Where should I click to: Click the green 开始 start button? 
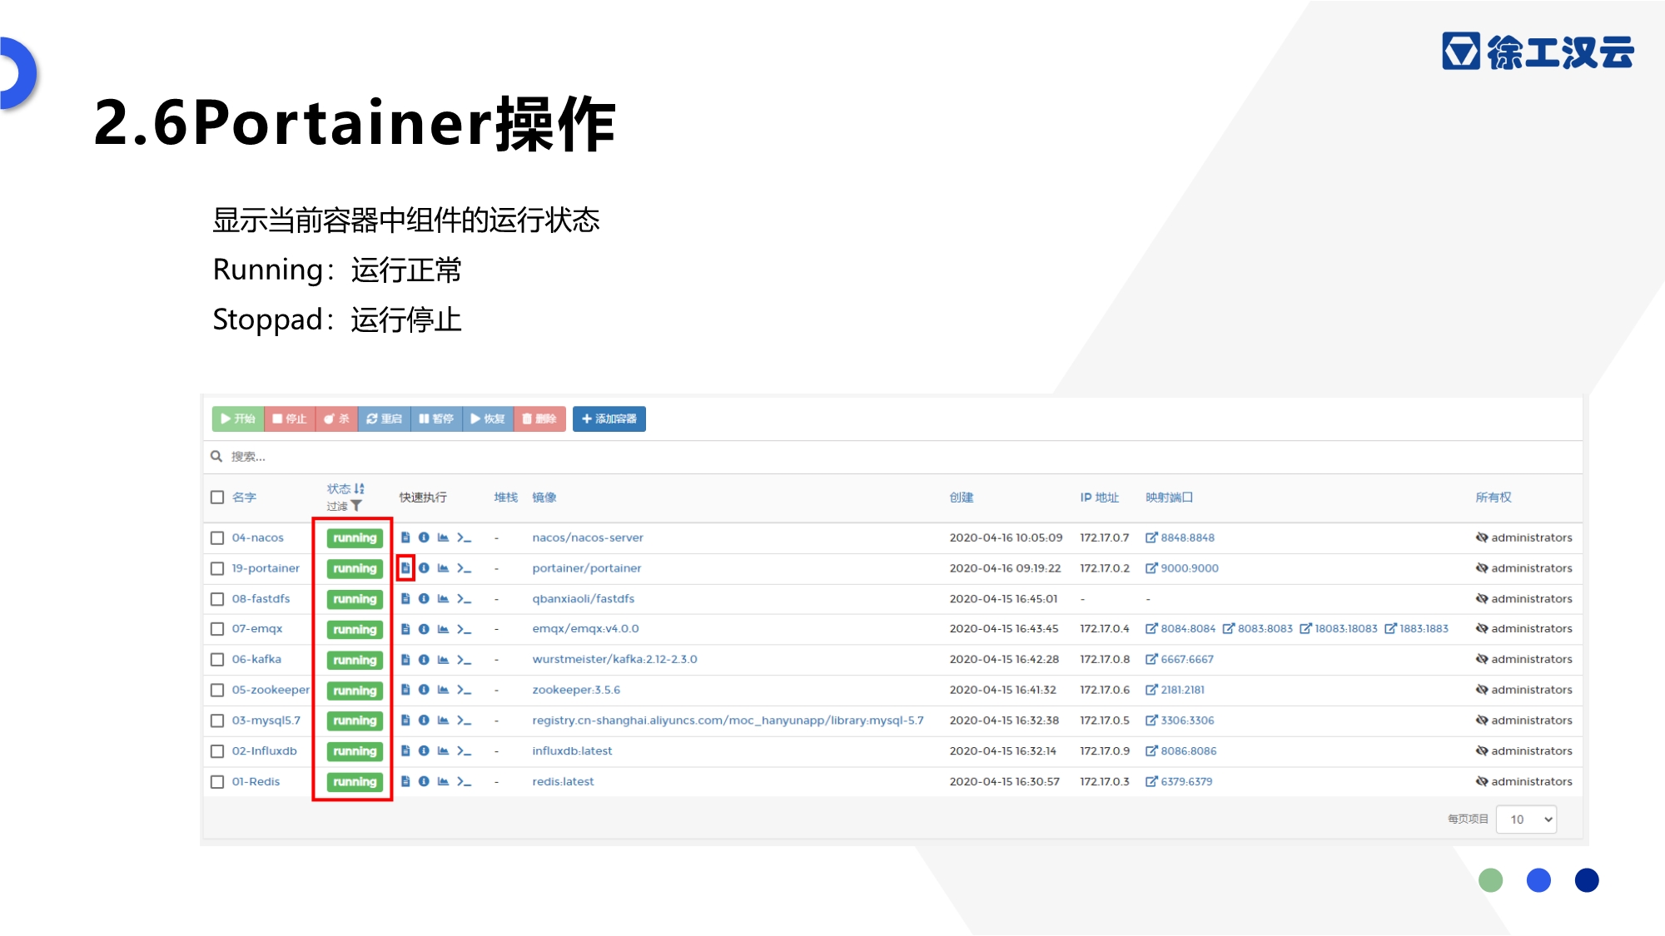click(238, 418)
